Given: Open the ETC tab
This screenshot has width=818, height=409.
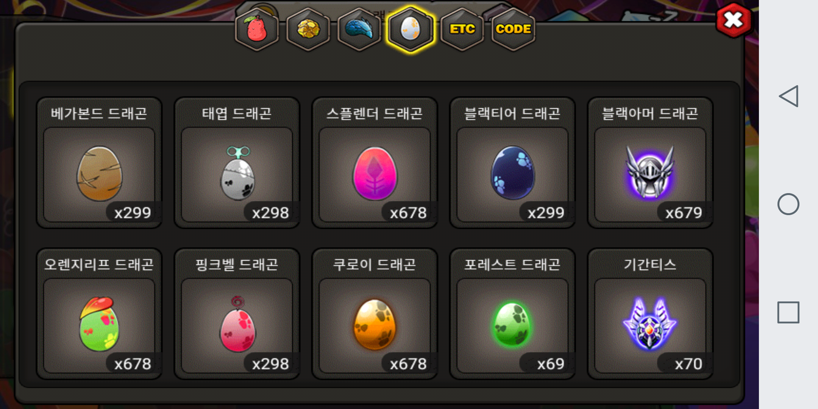Looking at the screenshot, I should (x=462, y=30).
